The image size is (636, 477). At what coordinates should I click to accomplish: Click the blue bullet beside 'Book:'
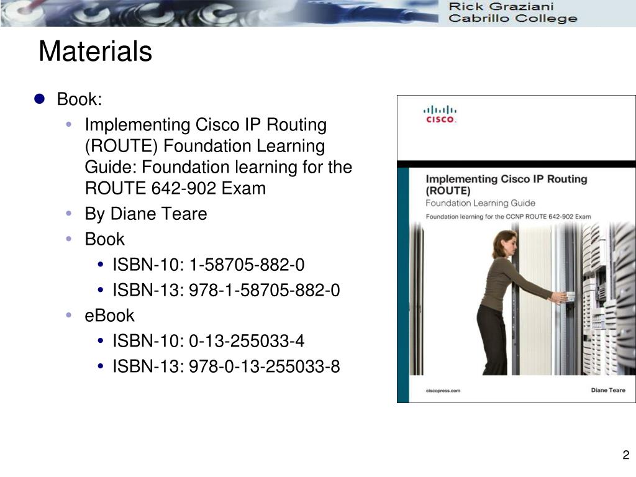(39, 99)
